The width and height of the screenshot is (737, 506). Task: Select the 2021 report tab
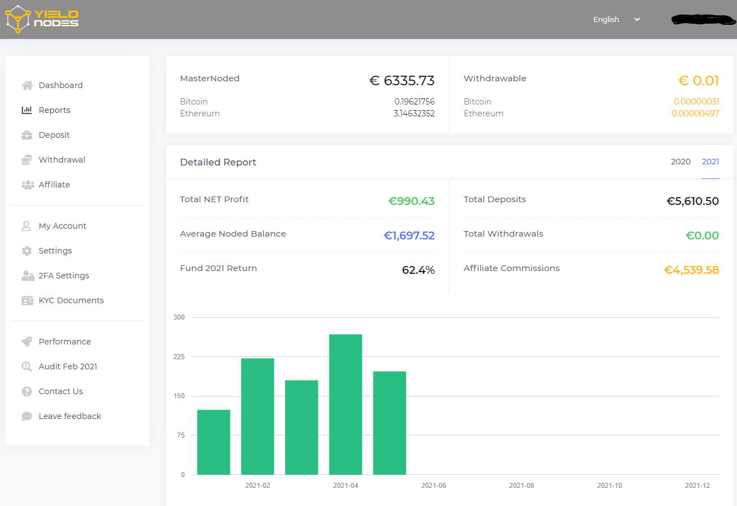click(710, 162)
